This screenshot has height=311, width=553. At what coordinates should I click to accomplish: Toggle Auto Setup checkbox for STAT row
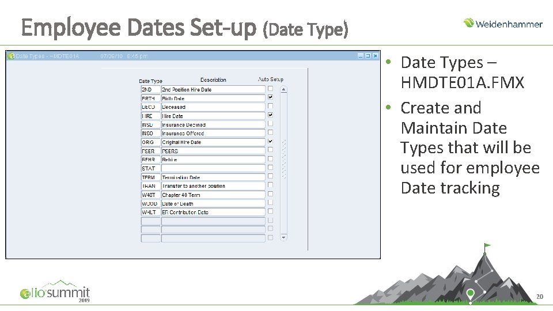click(270, 168)
